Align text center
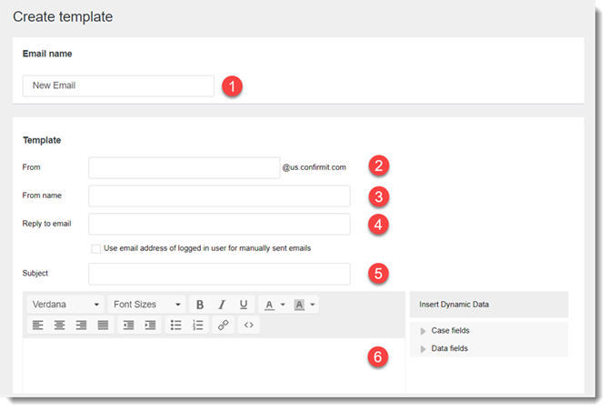Image resolution: width=609 pixels, height=411 pixels. [59, 326]
